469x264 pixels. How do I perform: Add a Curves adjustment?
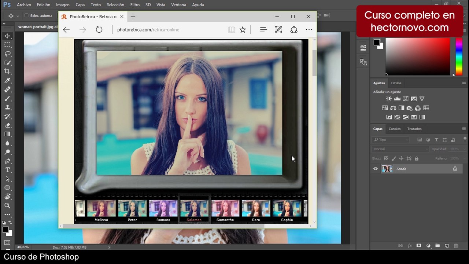point(406,99)
